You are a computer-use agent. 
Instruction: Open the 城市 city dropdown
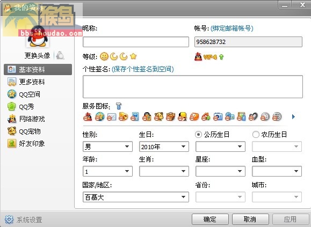click(277, 197)
